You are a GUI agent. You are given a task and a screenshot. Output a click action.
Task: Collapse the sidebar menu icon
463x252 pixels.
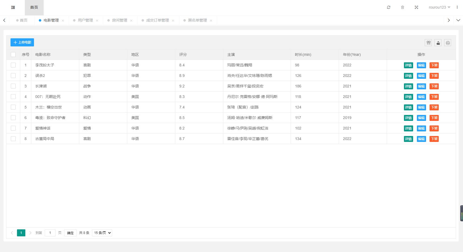[x=13, y=8]
